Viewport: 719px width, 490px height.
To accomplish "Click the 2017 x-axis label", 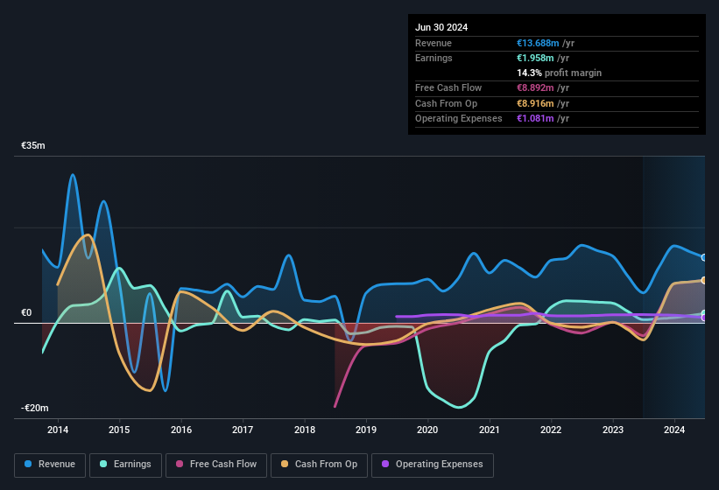I will 243,430.
